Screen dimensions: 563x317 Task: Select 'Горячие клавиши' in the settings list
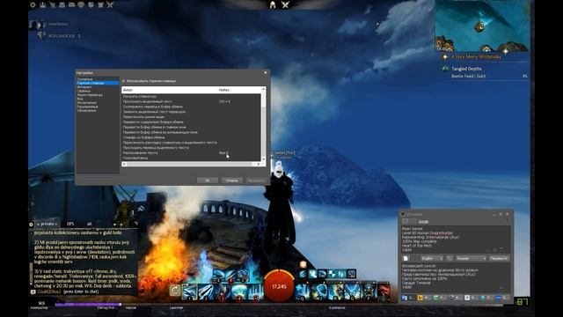(97, 83)
